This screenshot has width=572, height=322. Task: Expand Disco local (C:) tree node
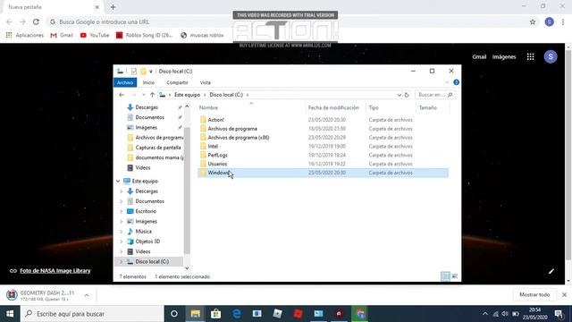pos(122,261)
